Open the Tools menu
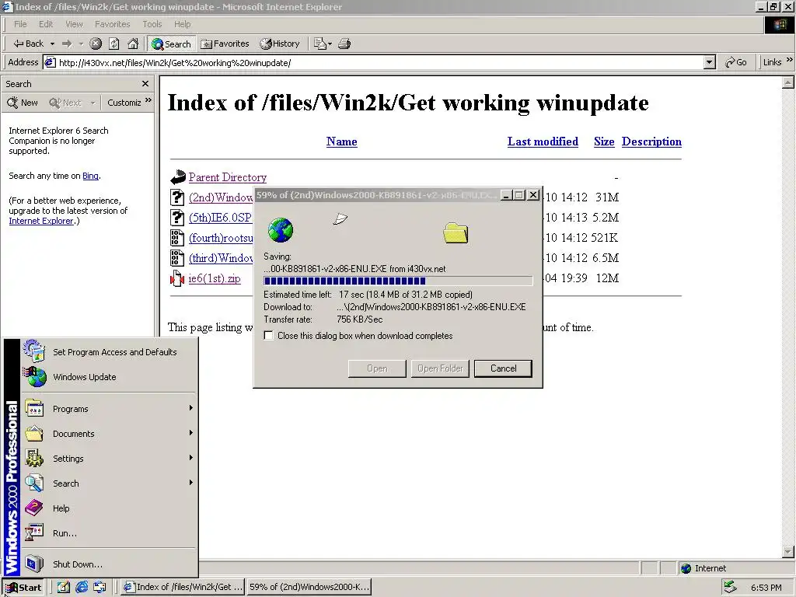The image size is (796, 597). point(152,24)
